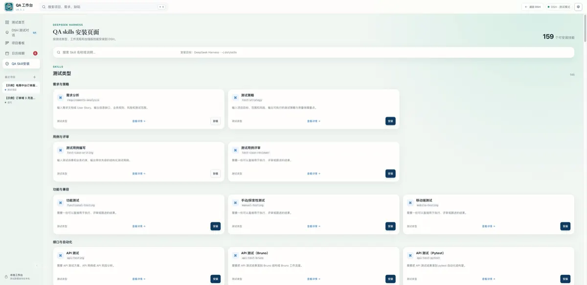587x285 pixels.
Task: Open 查看详情 for 测试策略
Action: [314, 121]
